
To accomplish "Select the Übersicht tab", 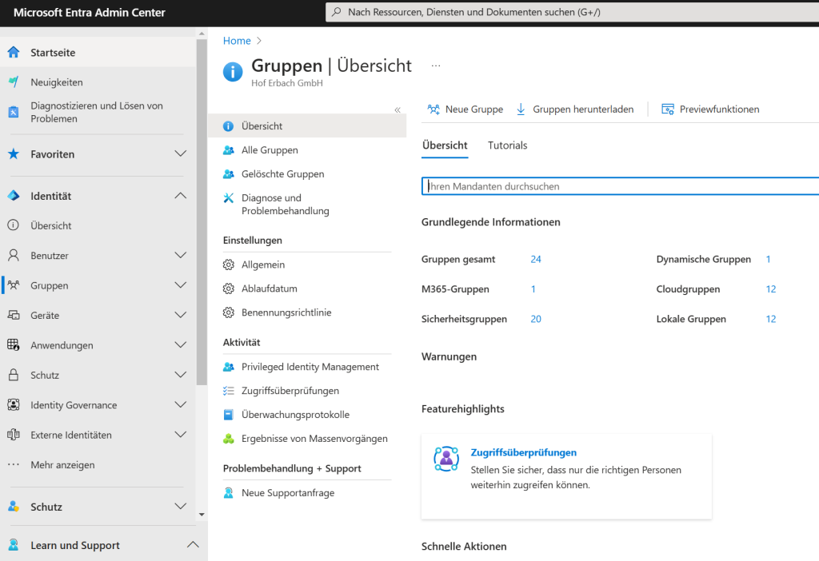I will click(443, 146).
